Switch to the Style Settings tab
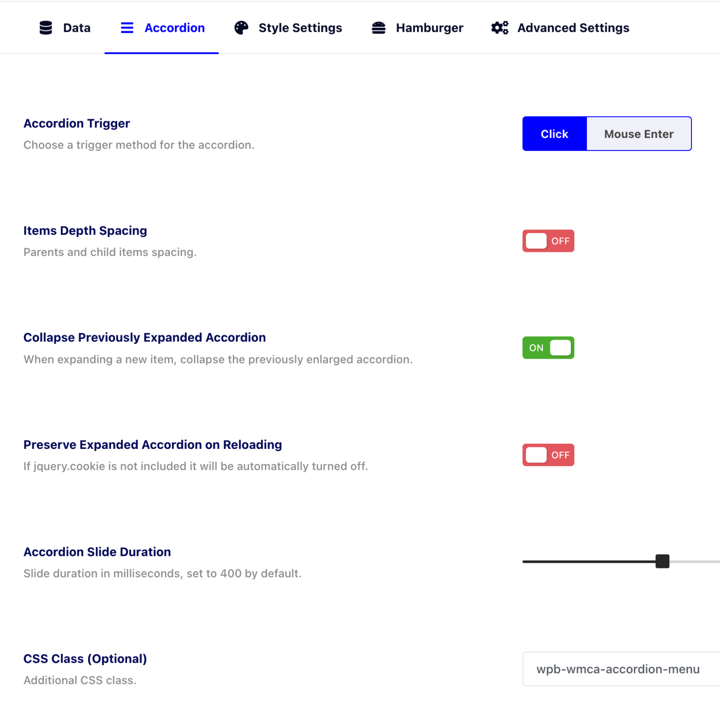The image size is (720, 704). coord(288,28)
